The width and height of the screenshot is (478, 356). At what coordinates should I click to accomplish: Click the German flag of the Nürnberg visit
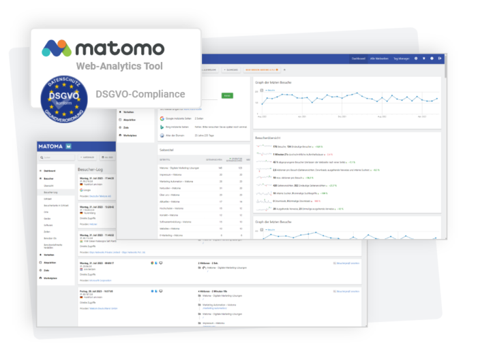(x=81, y=213)
